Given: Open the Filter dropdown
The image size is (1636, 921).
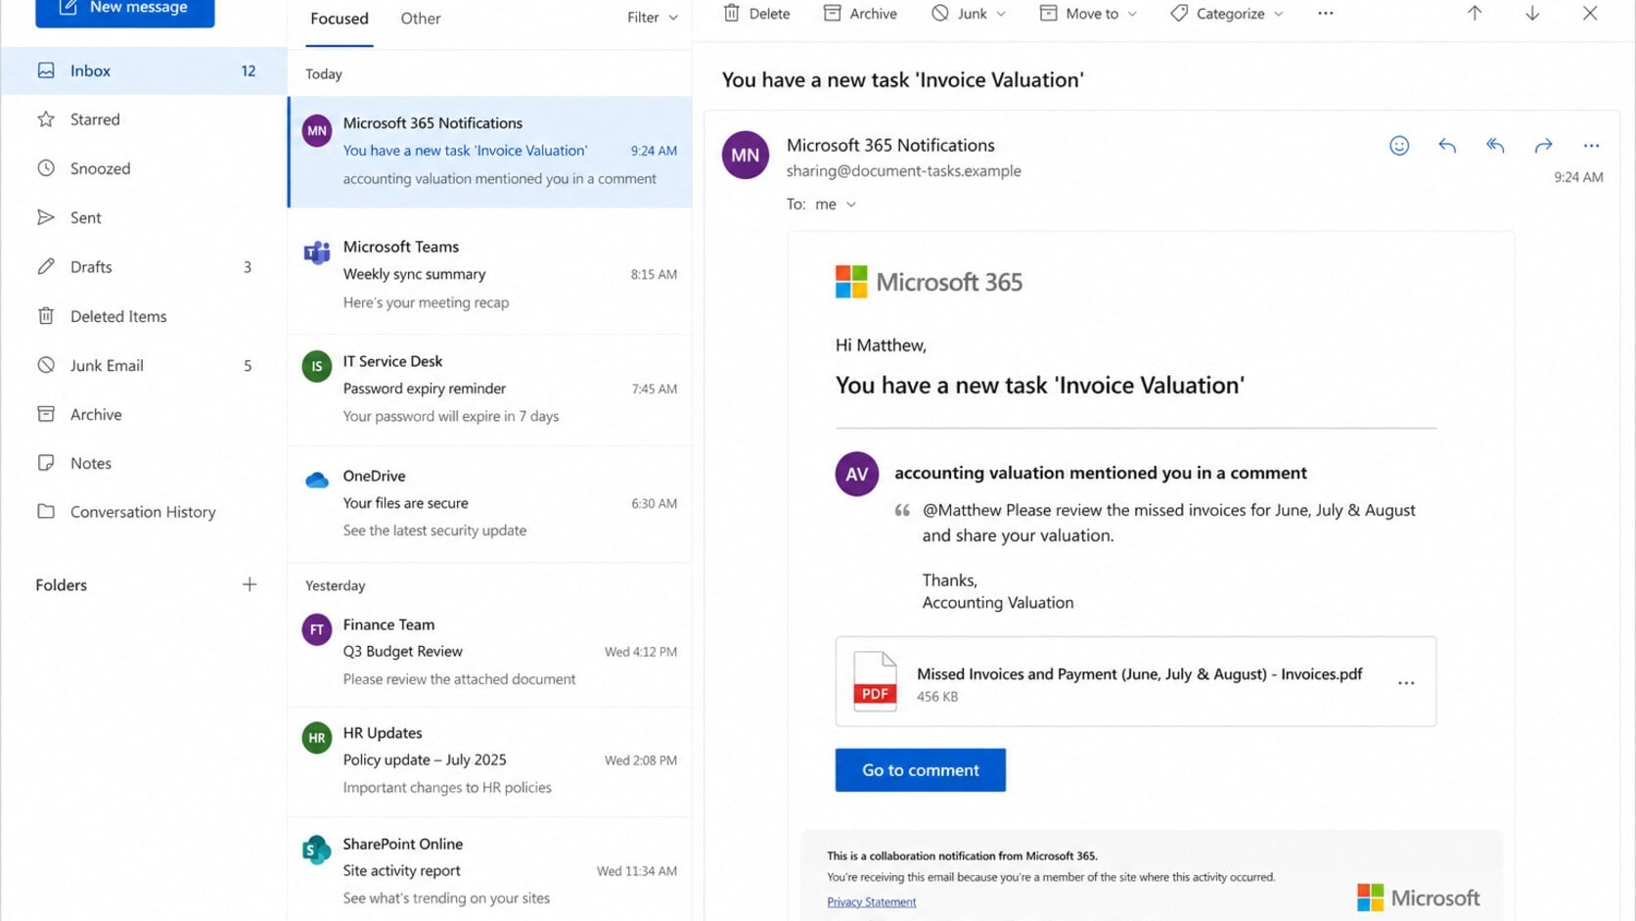Looking at the screenshot, I should pyautogui.click(x=653, y=18).
